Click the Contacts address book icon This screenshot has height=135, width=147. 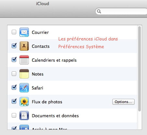coord(24,46)
